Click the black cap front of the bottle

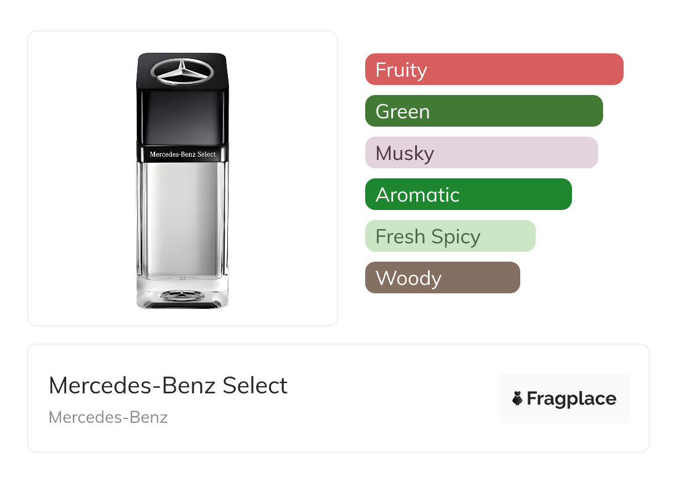click(x=182, y=117)
